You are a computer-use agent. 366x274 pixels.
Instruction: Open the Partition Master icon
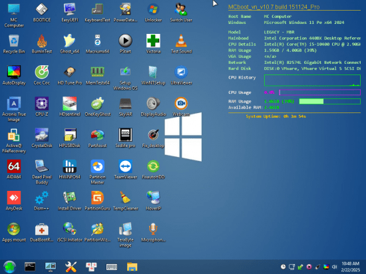pyautogui.click(x=97, y=172)
